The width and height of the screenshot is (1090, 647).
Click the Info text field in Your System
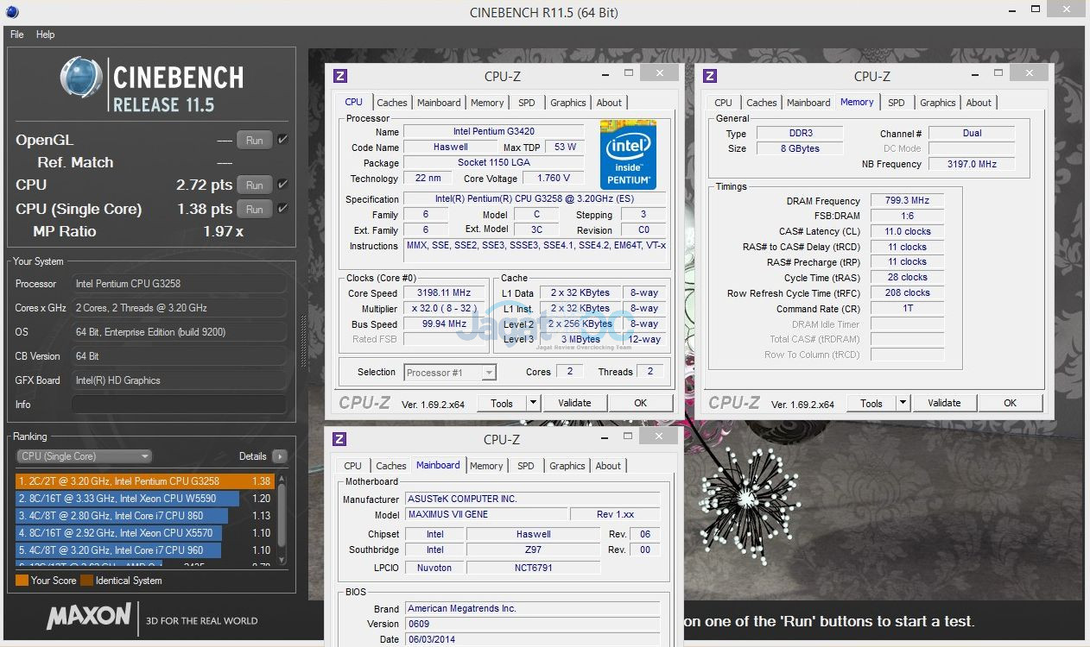coord(178,405)
